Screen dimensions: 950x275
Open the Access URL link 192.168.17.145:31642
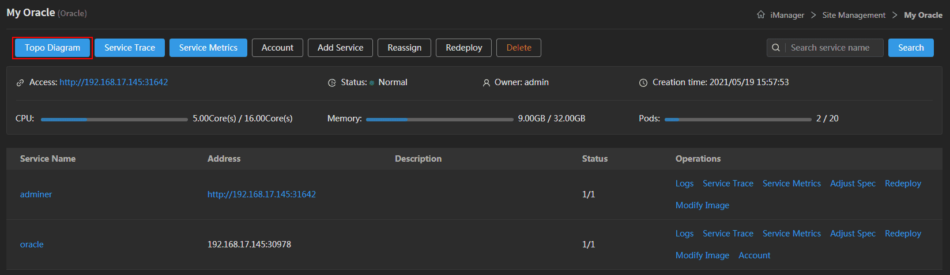point(114,82)
